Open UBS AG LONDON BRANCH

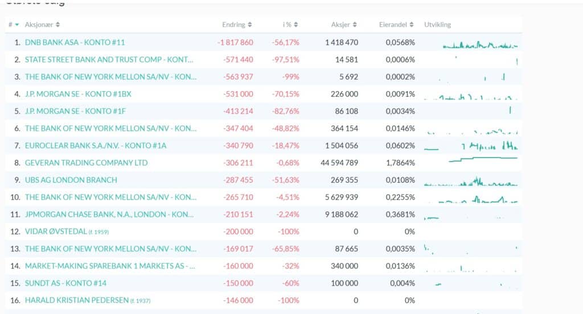(71, 180)
